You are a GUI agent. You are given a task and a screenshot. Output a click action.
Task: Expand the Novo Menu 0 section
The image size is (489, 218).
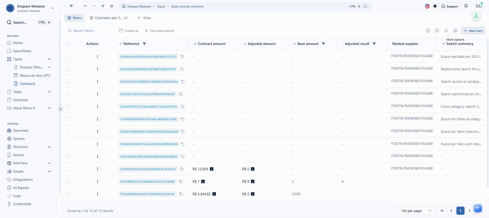49,108
